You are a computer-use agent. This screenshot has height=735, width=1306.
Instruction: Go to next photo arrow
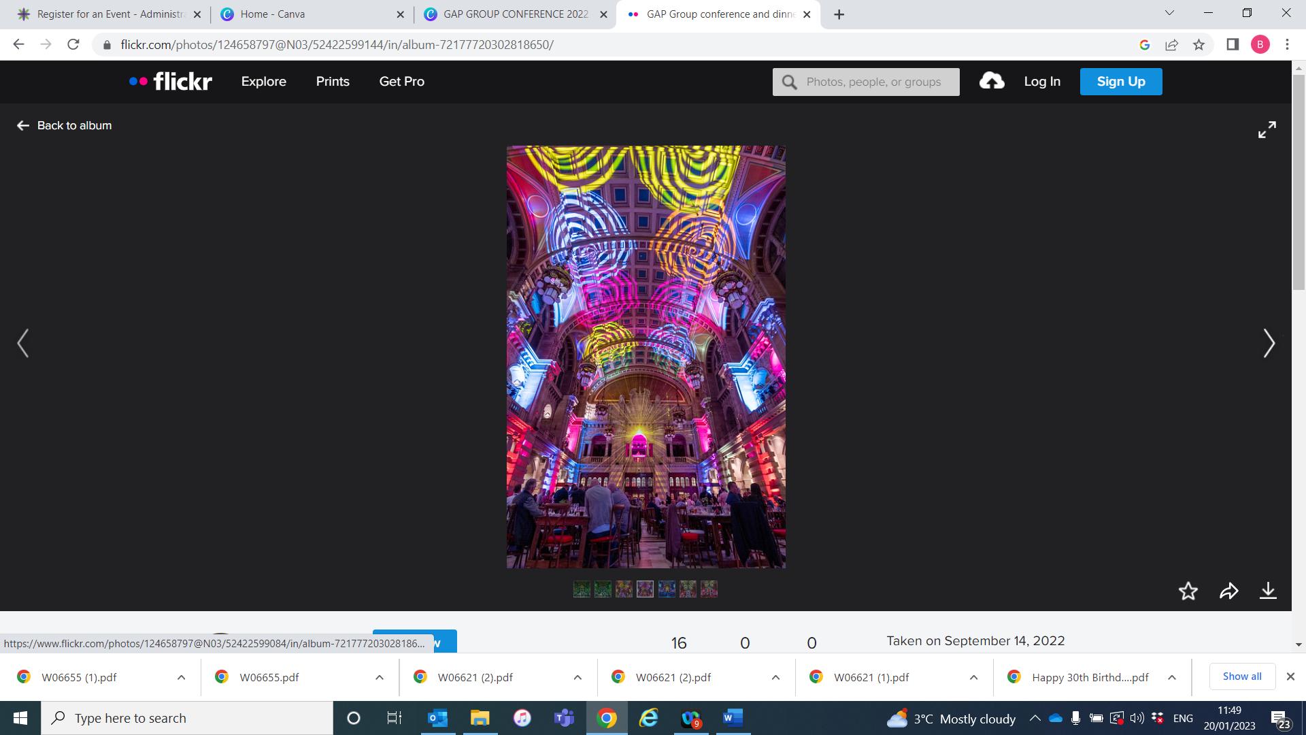pyautogui.click(x=1269, y=343)
